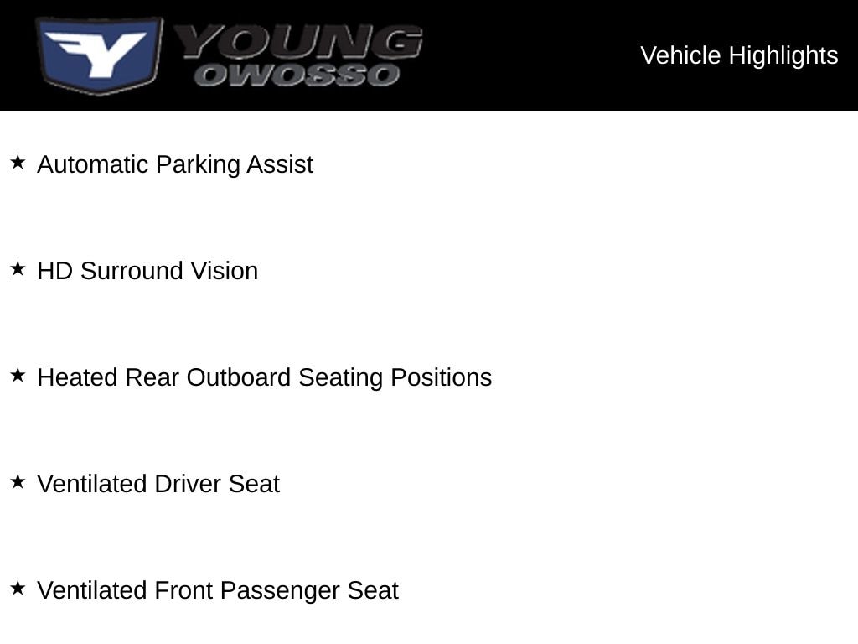Select the Ventilated Driver Seat text
This screenshot has width=858, height=644.
[158, 484]
